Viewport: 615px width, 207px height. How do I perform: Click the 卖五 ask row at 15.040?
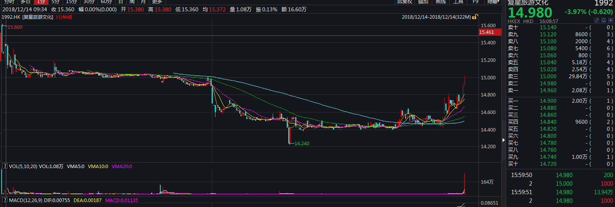560,62
